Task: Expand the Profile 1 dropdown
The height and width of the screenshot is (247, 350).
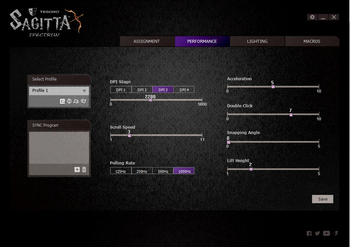Action: pos(84,91)
